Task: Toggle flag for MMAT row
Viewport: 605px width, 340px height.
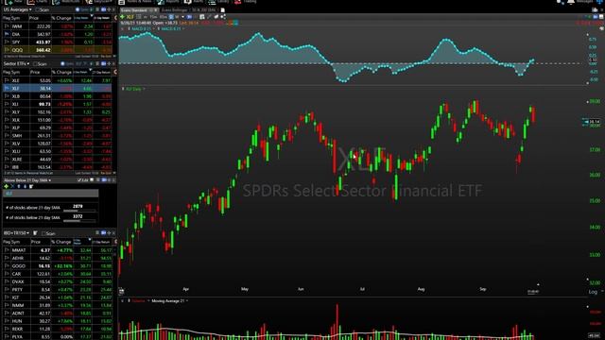Action: [x=7, y=250]
